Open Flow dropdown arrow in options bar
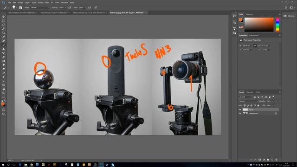 [x=85, y=8]
